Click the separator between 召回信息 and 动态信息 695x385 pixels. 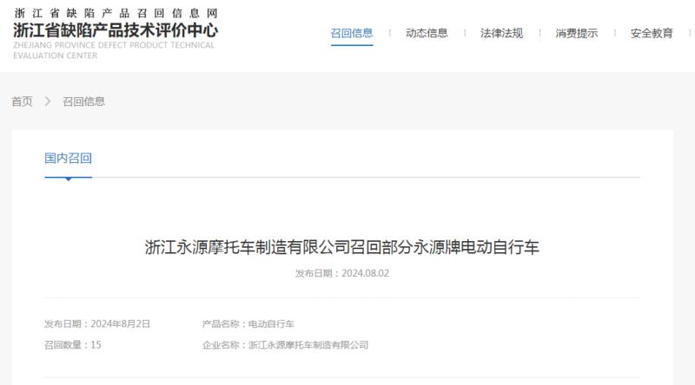pyautogui.click(x=389, y=33)
